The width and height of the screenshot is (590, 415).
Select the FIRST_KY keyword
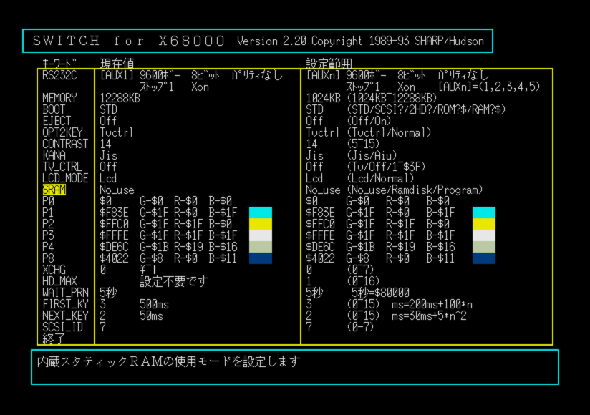pos(65,304)
